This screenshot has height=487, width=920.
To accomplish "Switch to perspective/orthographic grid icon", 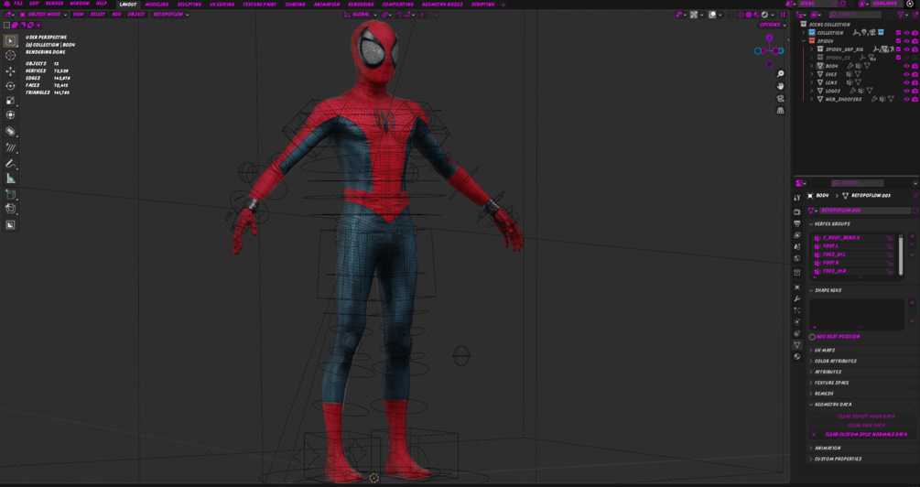I will coord(780,110).
